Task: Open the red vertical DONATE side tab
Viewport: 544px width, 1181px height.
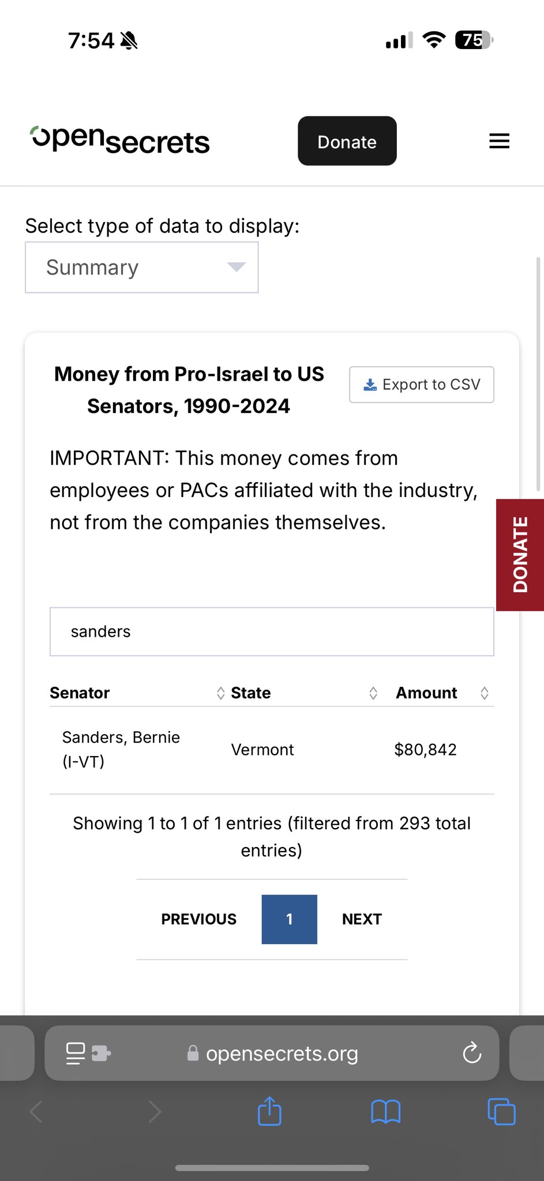Action: pos(520,555)
